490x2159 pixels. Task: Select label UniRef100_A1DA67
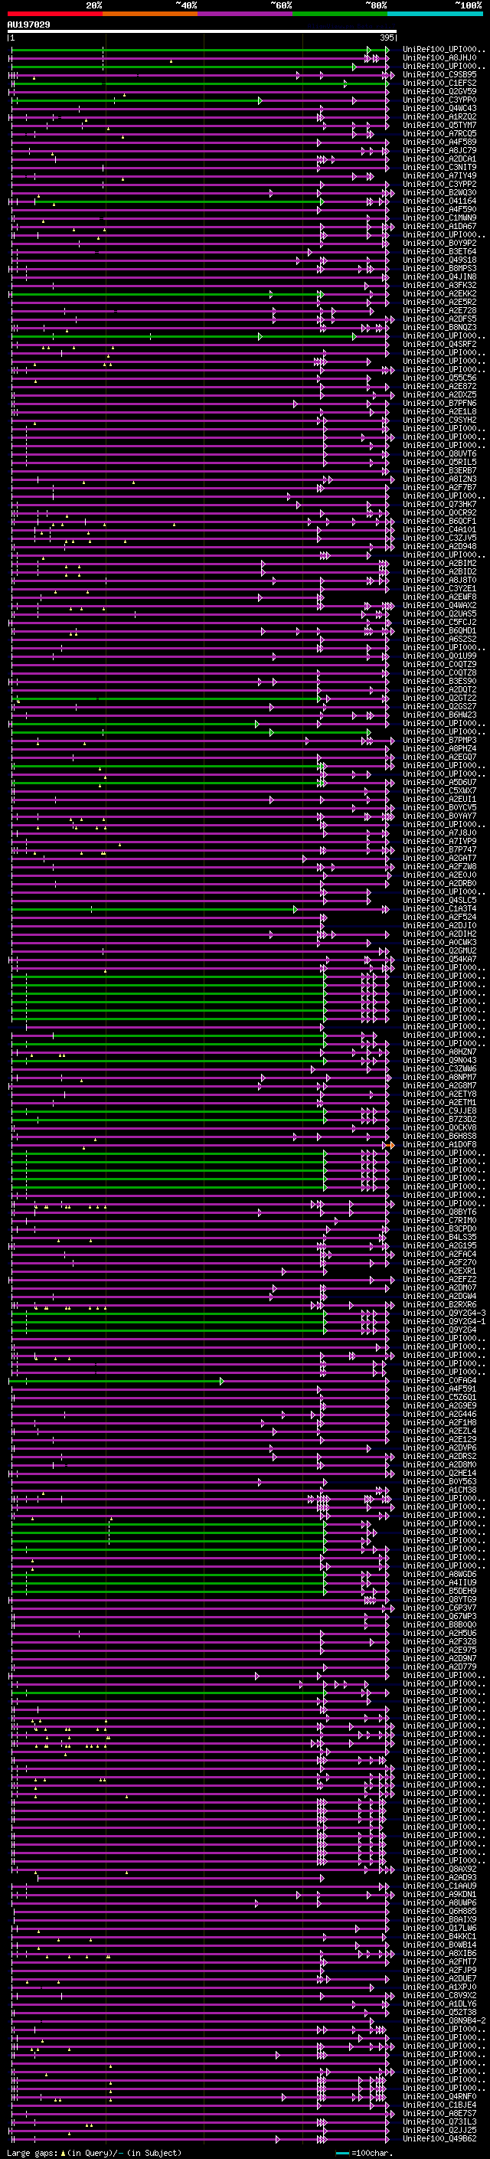439,226
